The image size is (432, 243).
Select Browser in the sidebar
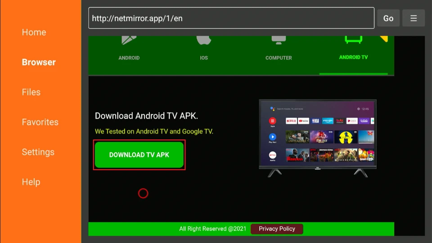pyautogui.click(x=39, y=62)
